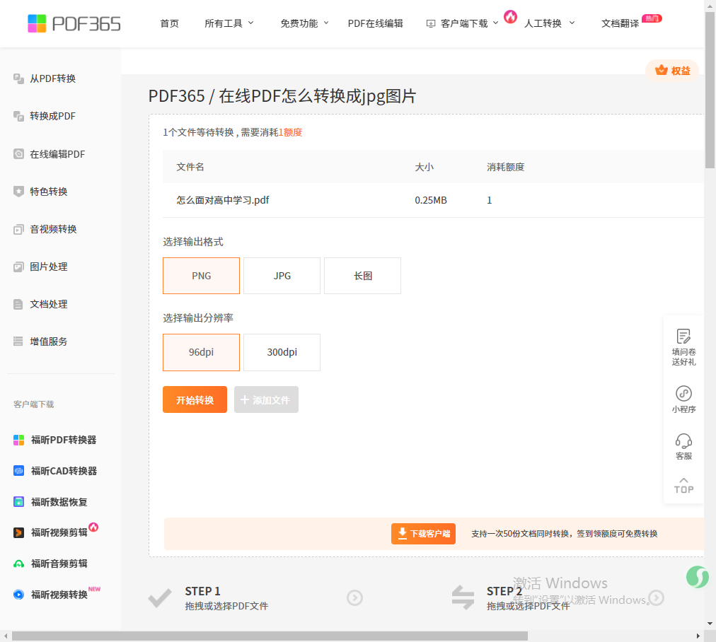716x642 pixels.
Task: Open the 小程序 mini-program icon
Action: pos(683,393)
